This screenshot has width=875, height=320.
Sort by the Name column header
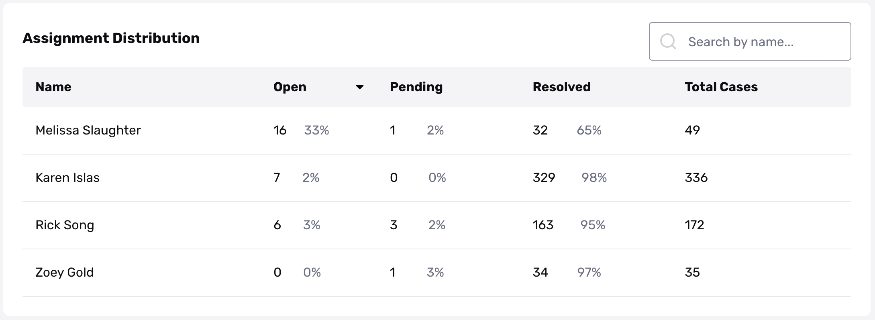tap(53, 87)
